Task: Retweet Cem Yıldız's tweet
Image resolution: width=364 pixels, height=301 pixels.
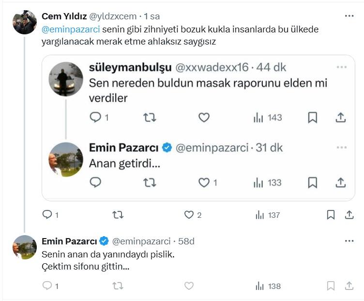Action: [x=118, y=215]
